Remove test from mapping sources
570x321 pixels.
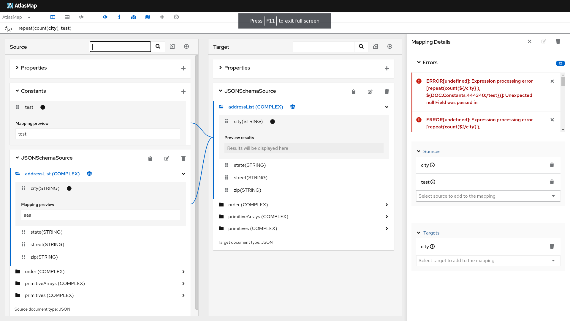point(552,182)
